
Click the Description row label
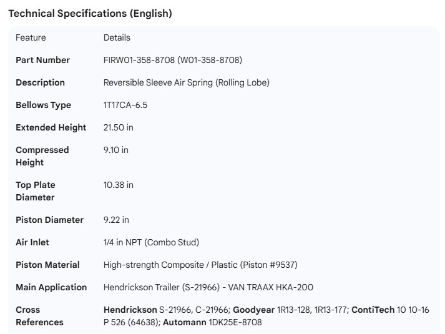coord(40,82)
